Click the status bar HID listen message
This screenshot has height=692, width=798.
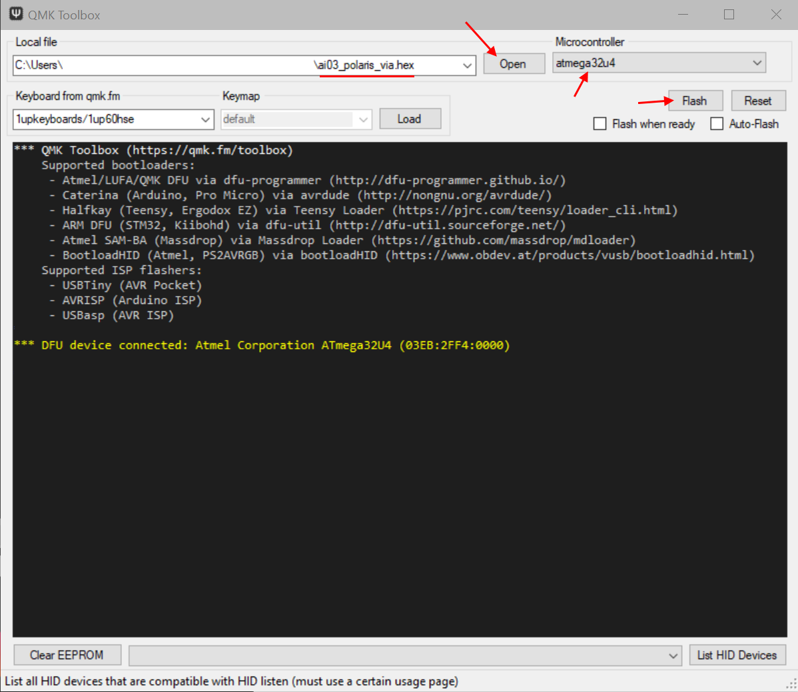[232, 681]
